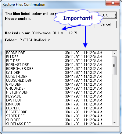Close the Restore Files Confirmation window
122x134 pixels.
[x=113, y=3]
